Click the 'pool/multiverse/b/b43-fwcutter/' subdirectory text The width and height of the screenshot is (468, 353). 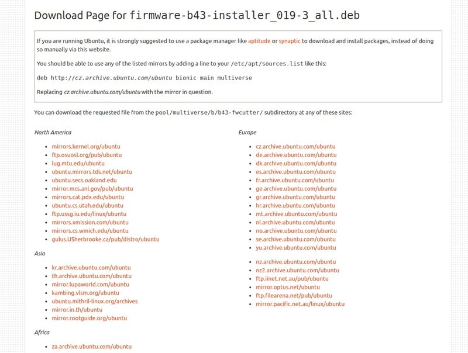209,112
